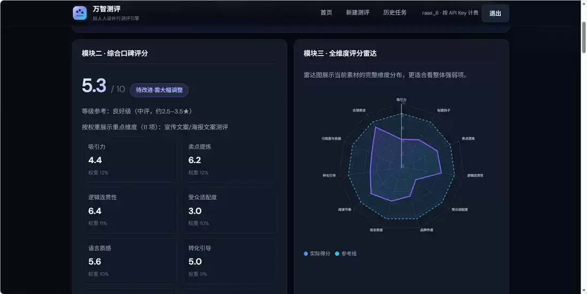587x294 pixels.
Task: Click the 权重 9% label
Action: pos(197,274)
